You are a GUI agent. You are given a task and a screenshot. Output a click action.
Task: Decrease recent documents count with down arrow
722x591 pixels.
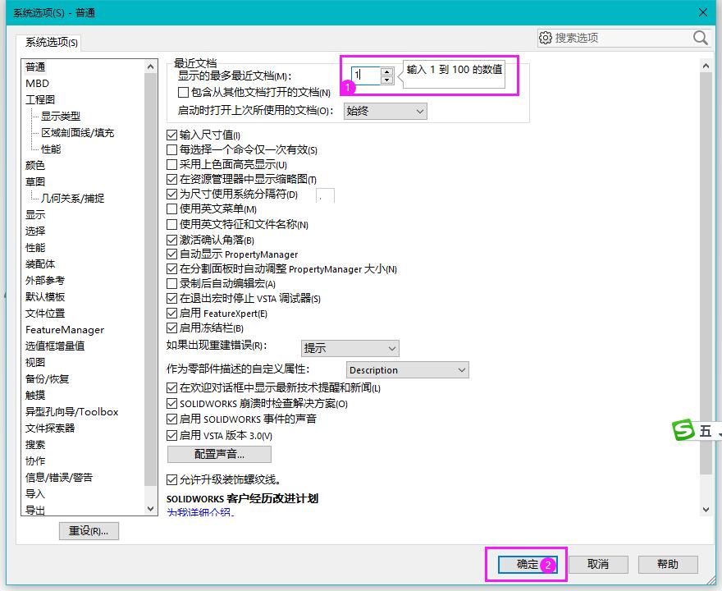click(x=387, y=80)
